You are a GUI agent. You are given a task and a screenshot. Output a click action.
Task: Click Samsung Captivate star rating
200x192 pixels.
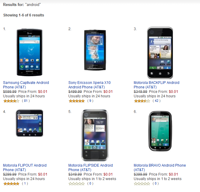[x=11, y=101]
